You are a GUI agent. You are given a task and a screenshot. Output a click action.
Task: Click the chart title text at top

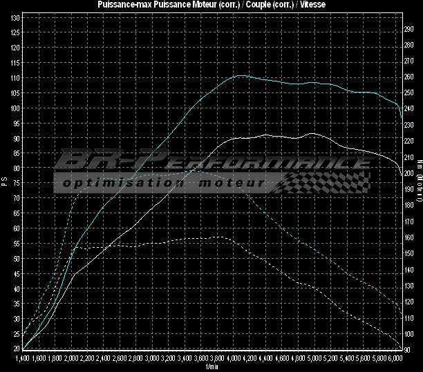coord(211,4)
